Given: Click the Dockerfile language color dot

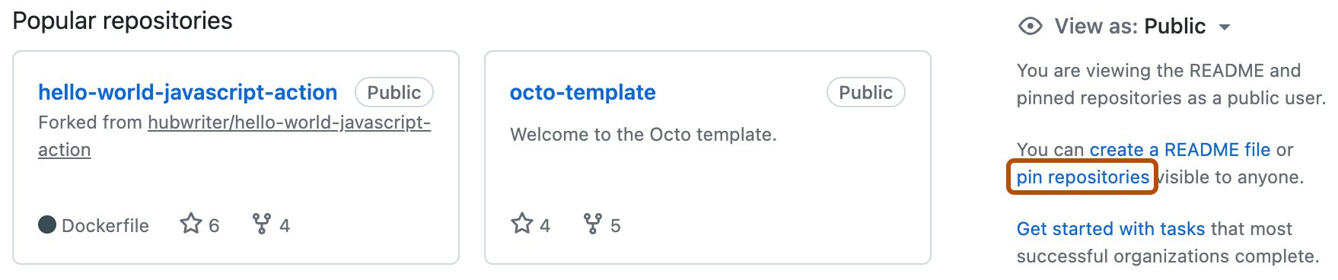Looking at the screenshot, I should (47, 224).
